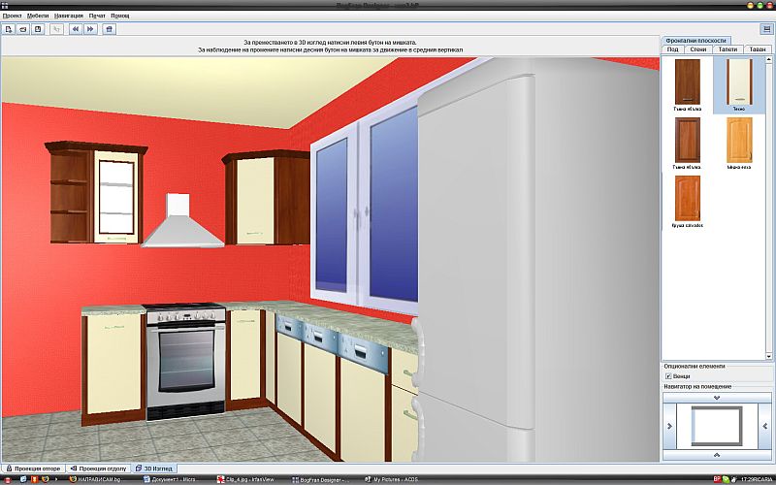Screen dimensions: 776x485
Task: Click room navigator down chevron at top
Action: pos(717,398)
